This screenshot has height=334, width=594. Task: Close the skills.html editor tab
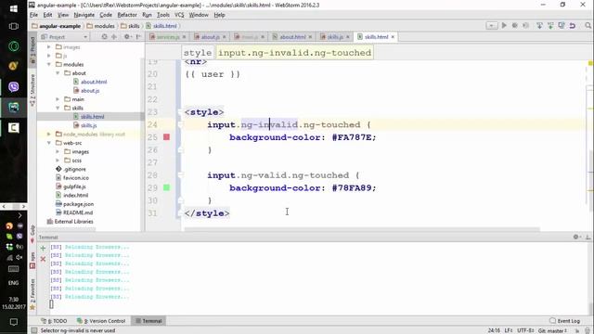[x=393, y=37]
